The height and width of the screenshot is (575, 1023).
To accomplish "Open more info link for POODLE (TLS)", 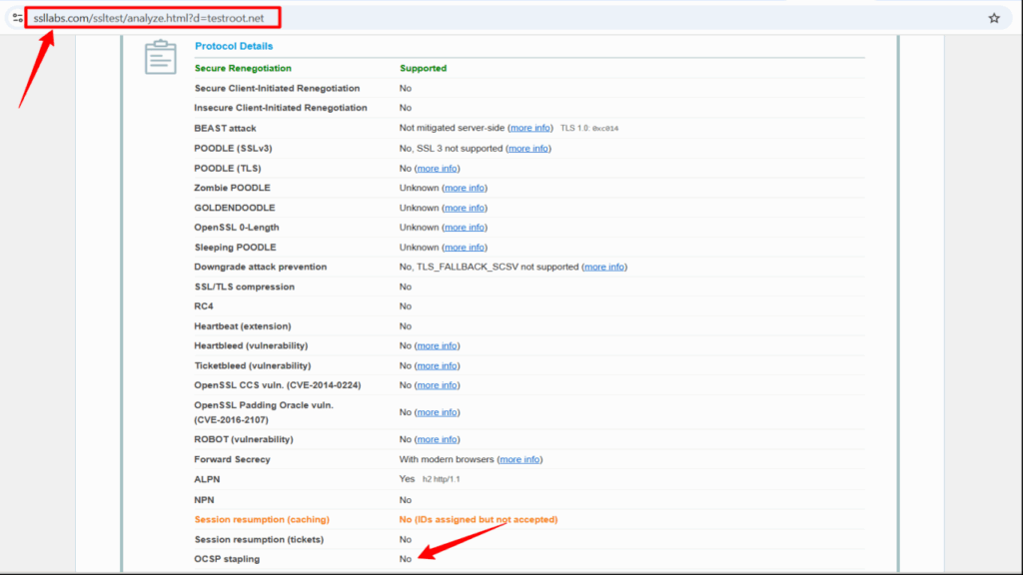I will click(437, 168).
